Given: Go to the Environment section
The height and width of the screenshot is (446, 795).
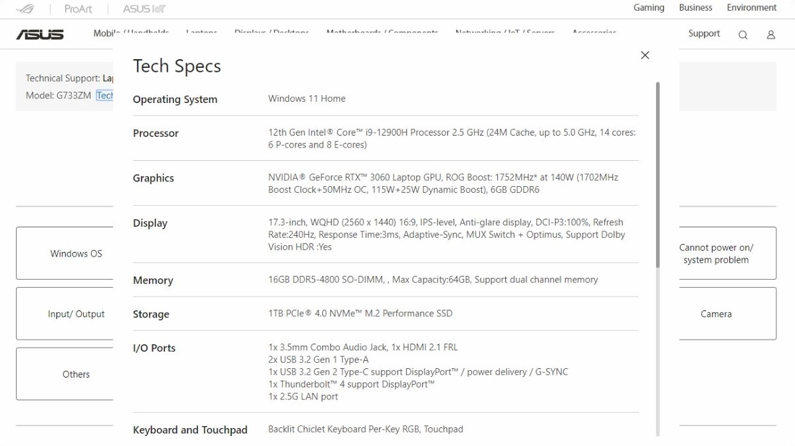Looking at the screenshot, I should (x=751, y=7).
